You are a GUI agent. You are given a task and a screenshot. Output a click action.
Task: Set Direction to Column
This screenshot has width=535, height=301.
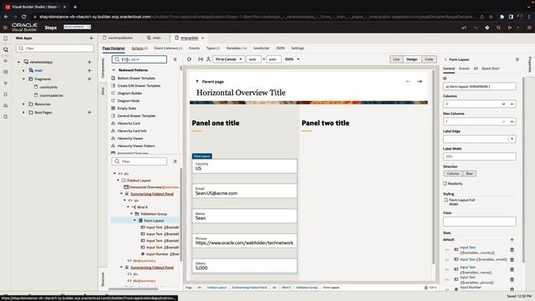(453, 174)
